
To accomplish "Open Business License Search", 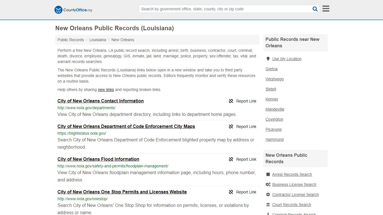I will click(294, 184).
